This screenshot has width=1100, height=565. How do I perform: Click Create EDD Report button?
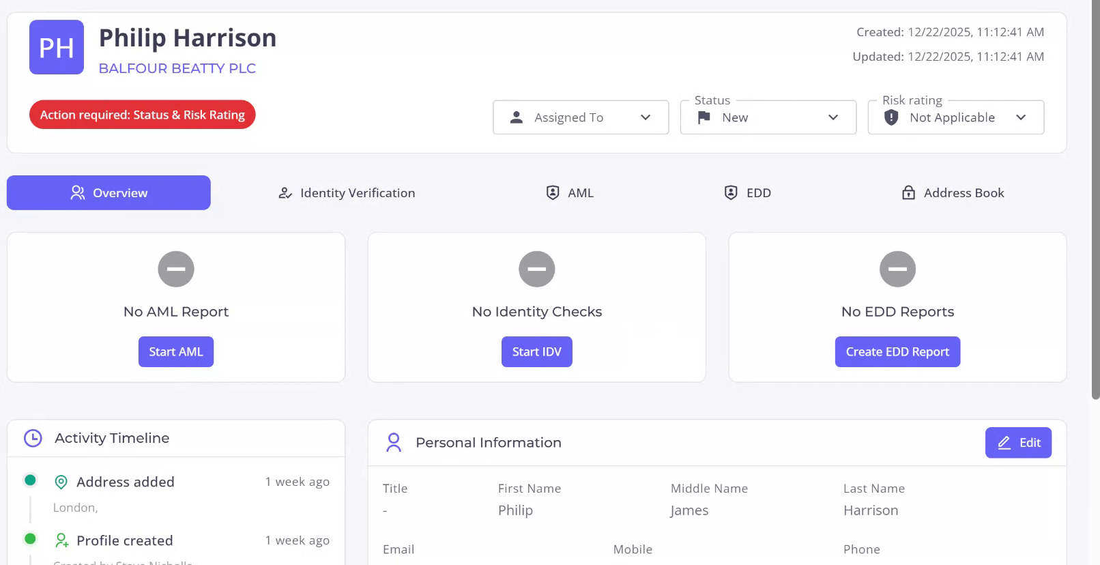[x=897, y=352]
